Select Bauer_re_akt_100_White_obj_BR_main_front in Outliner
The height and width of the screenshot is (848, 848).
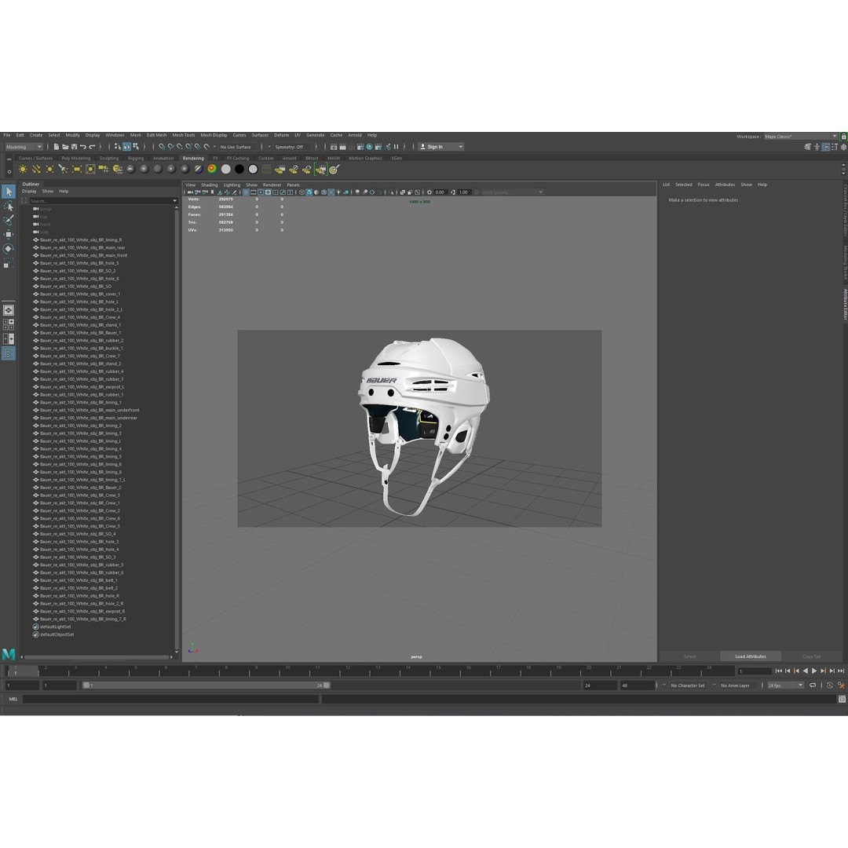tap(84, 255)
